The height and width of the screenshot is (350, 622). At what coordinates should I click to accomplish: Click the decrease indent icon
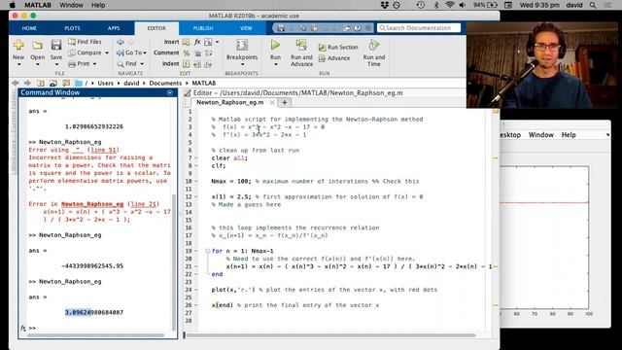(209, 64)
